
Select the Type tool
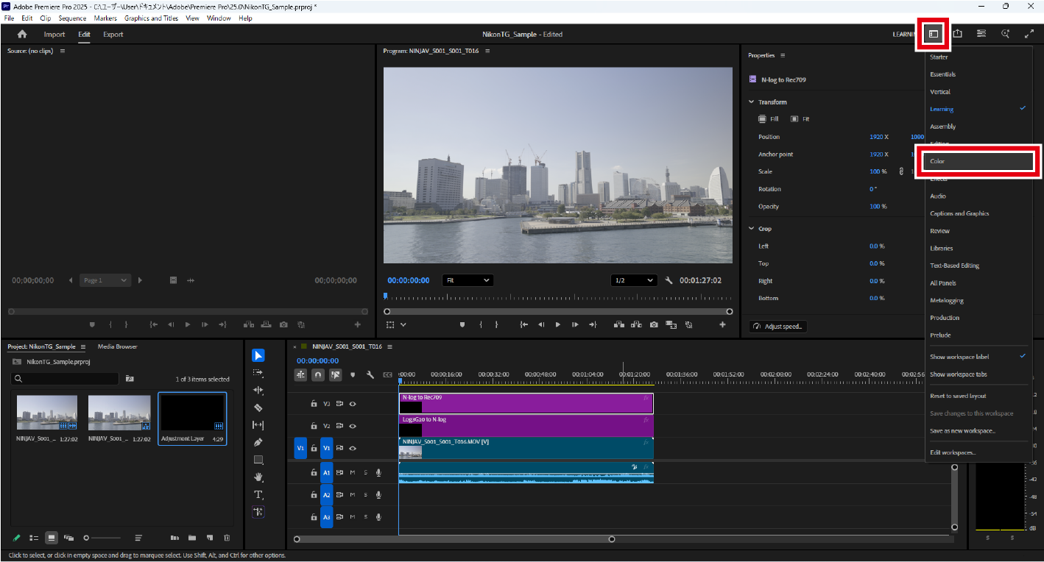coord(258,494)
